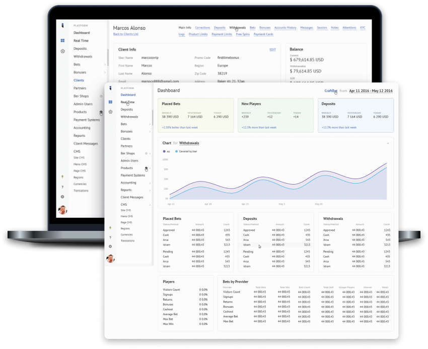
Task: Toggle the "All" series in chart legend
Action: pos(167,151)
